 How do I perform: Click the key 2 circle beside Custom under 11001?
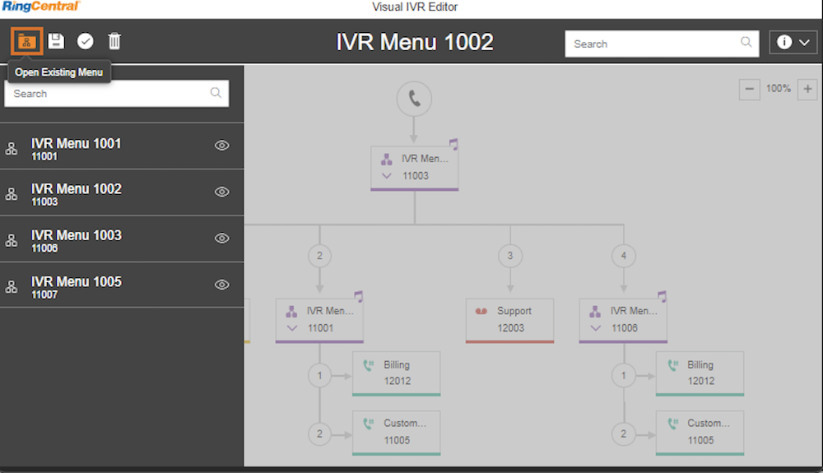click(x=319, y=434)
